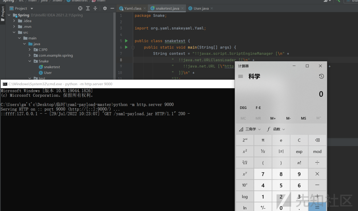Toggle F-E scientific notation in calculator
358x211 pixels.
pyautogui.click(x=258, y=108)
